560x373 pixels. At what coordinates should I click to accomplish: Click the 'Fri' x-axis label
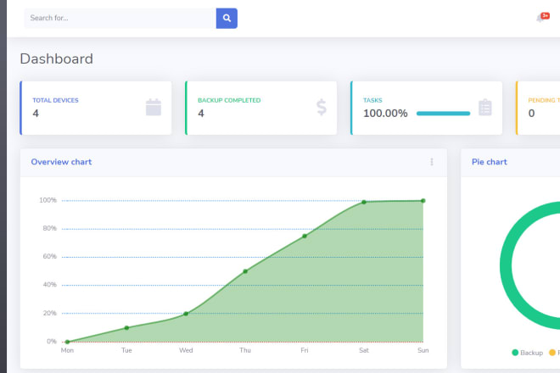point(305,350)
